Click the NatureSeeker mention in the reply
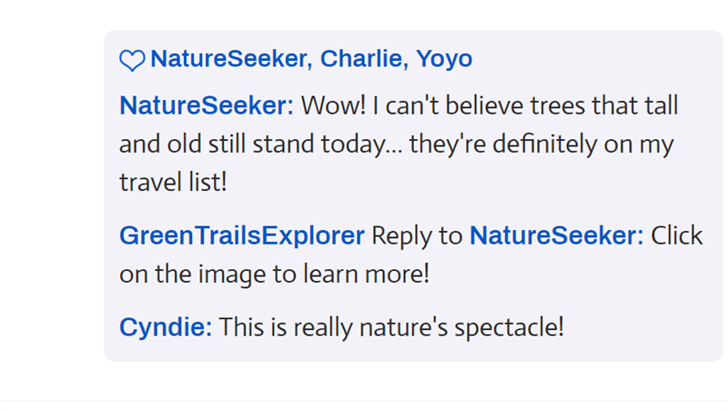The height and width of the screenshot is (411, 728). click(x=555, y=236)
